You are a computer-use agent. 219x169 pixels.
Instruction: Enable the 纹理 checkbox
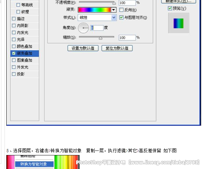(x=18, y=12)
